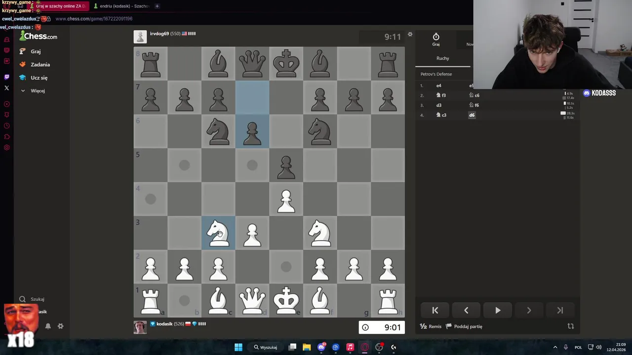Open kodasik avatar below board

(140, 327)
